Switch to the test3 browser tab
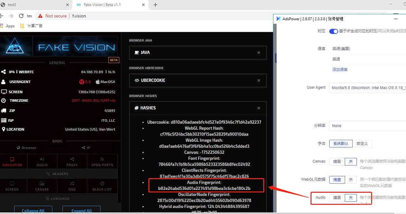406x214 pixels. click(x=35, y=5)
